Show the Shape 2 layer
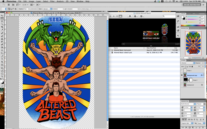The height and width of the screenshot is (129, 207). [x=181, y=80]
